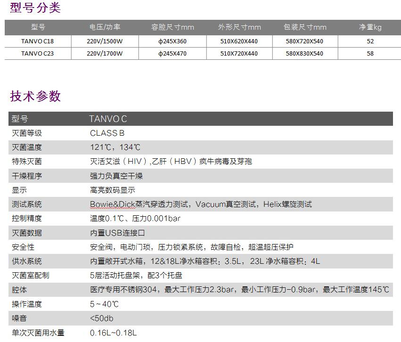Click the 580X830X540 packing size cell

point(304,53)
